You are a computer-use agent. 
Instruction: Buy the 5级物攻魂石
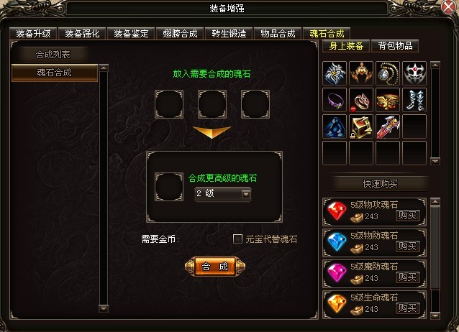407,216
